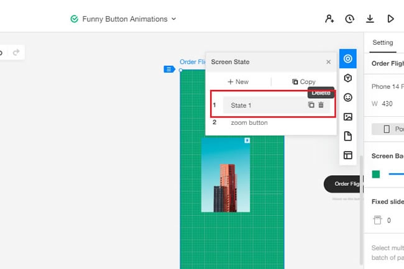Click the download icon in header
This screenshot has height=269, width=404.
[370, 19]
